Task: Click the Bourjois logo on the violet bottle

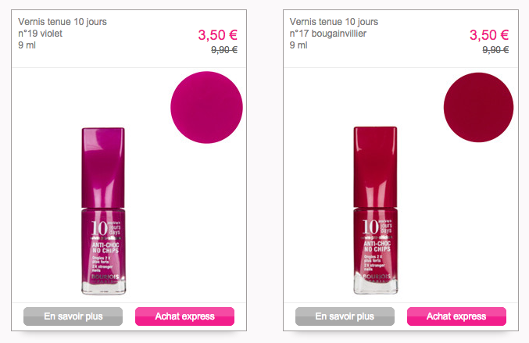Action: (x=105, y=278)
